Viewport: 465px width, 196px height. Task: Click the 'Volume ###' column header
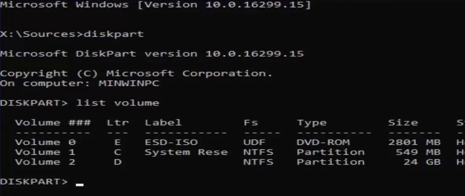(x=53, y=123)
